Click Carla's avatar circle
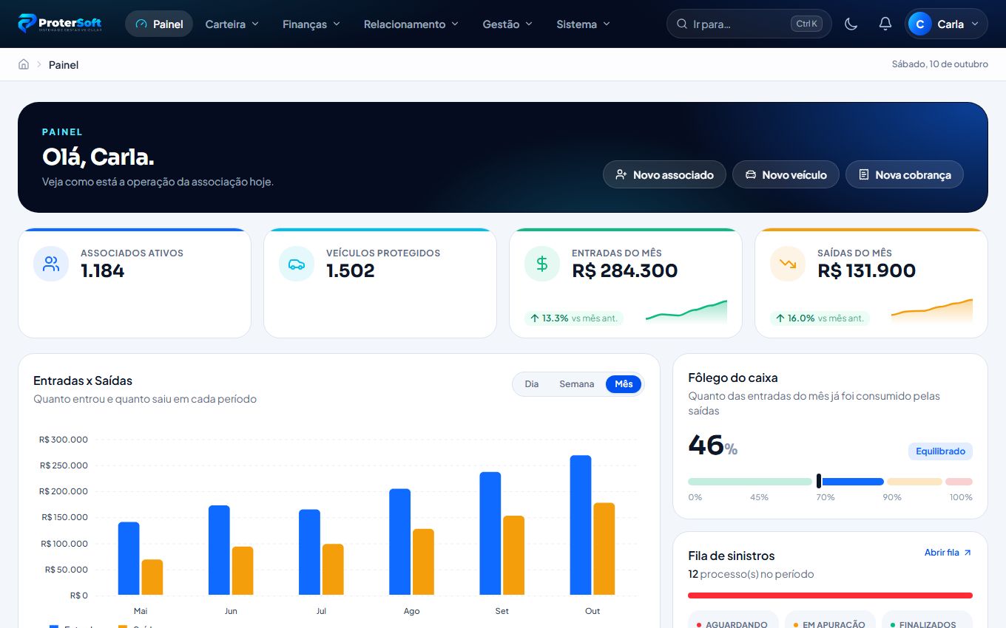The height and width of the screenshot is (628, 1006). point(919,24)
